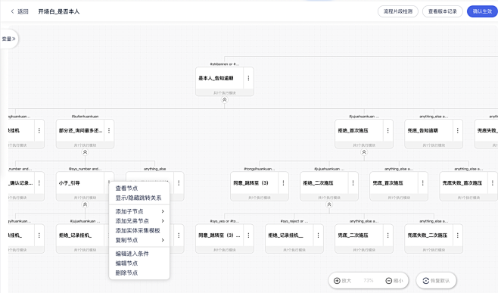Image resolution: width=498 pixels, height=293 pixels.
Task: Collapse children under 拒绝_二次施压 node
Action: (x=329, y=204)
